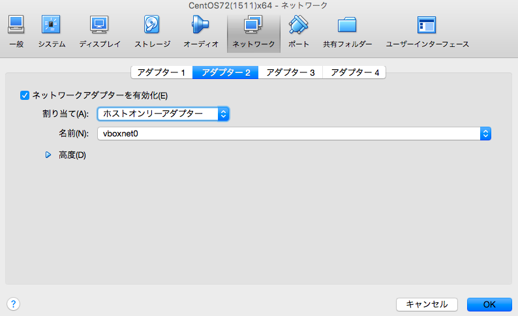
Task: Switch to アダプター 3 tab
Action: pyautogui.click(x=290, y=72)
